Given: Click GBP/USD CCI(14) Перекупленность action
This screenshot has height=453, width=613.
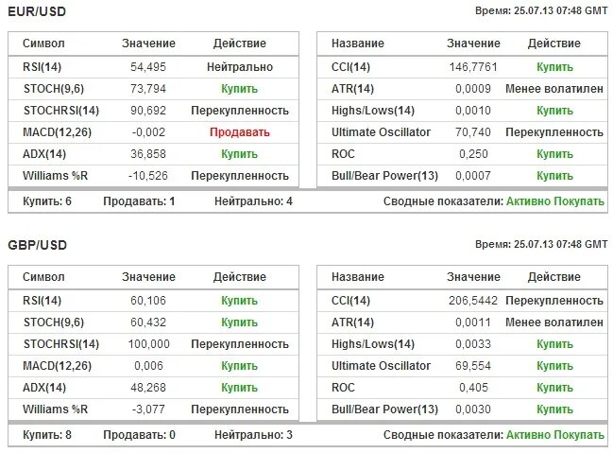Looking at the screenshot, I should [x=554, y=301].
